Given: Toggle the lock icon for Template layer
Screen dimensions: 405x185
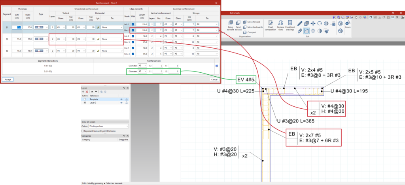Looking at the screenshot, I should click(x=127, y=99).
